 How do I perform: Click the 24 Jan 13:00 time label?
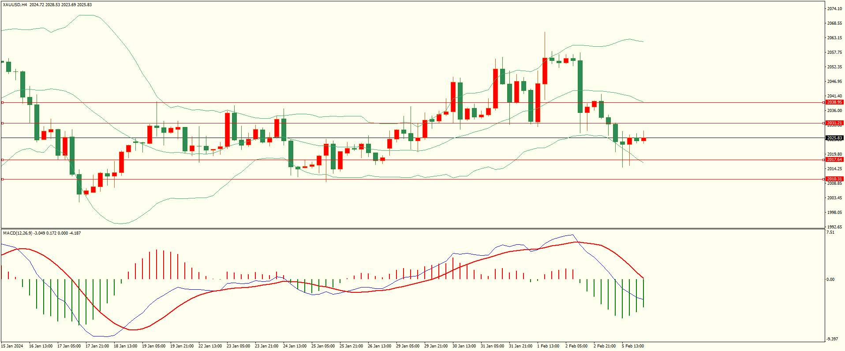[x=295, y=346]
